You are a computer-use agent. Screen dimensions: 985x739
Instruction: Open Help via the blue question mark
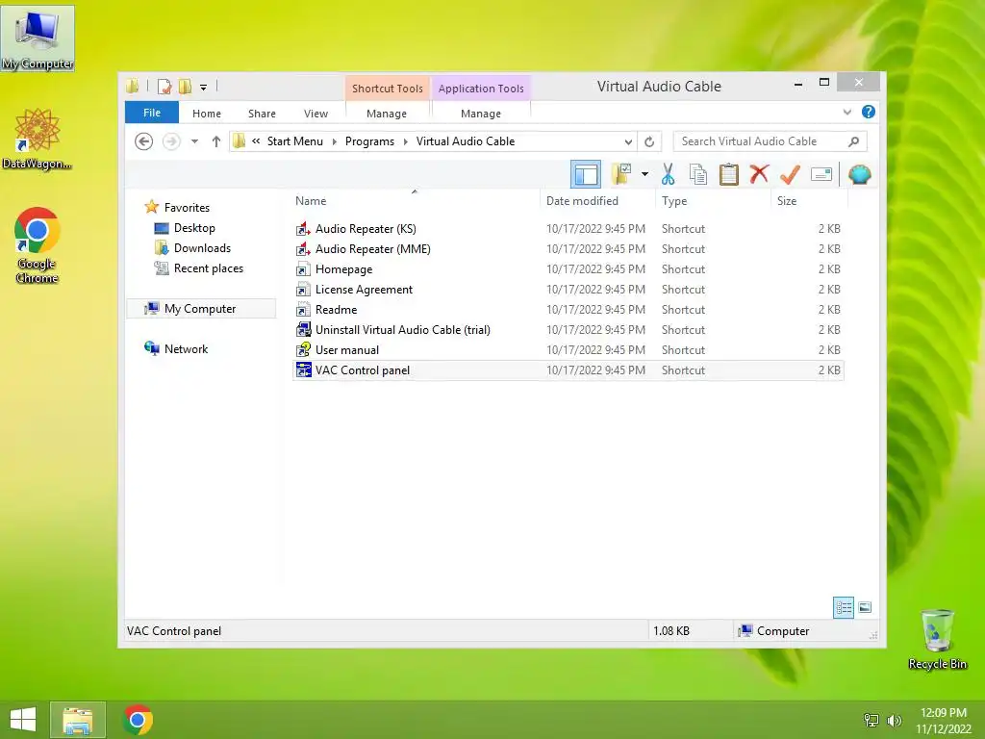pyautogui.click(x=869, y=112)
